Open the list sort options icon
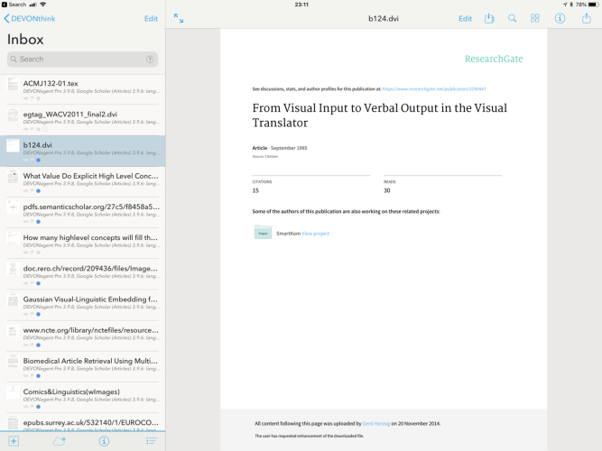Image resolution: width=602 pixels, height=451 pixels. (152, 441)
